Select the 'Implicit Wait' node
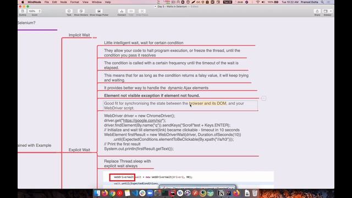The width and height of the screenshot is (352, 198). 79,35
